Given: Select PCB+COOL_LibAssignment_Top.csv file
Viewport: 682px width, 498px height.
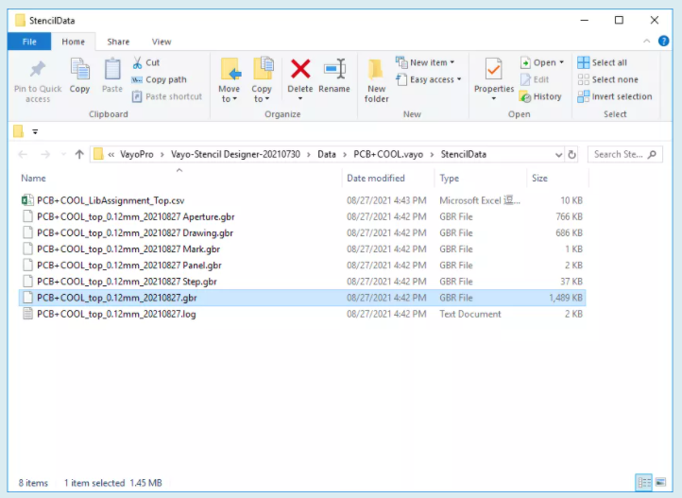Looking at the screenshot, I should pyautogui.click(x=302, y=200).
